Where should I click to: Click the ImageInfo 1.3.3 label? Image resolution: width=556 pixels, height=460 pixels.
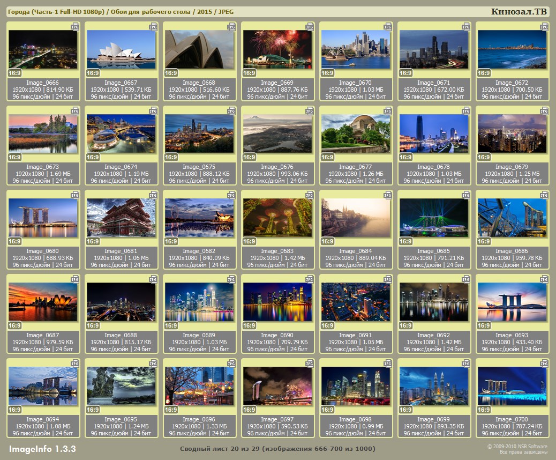point(42,448)
